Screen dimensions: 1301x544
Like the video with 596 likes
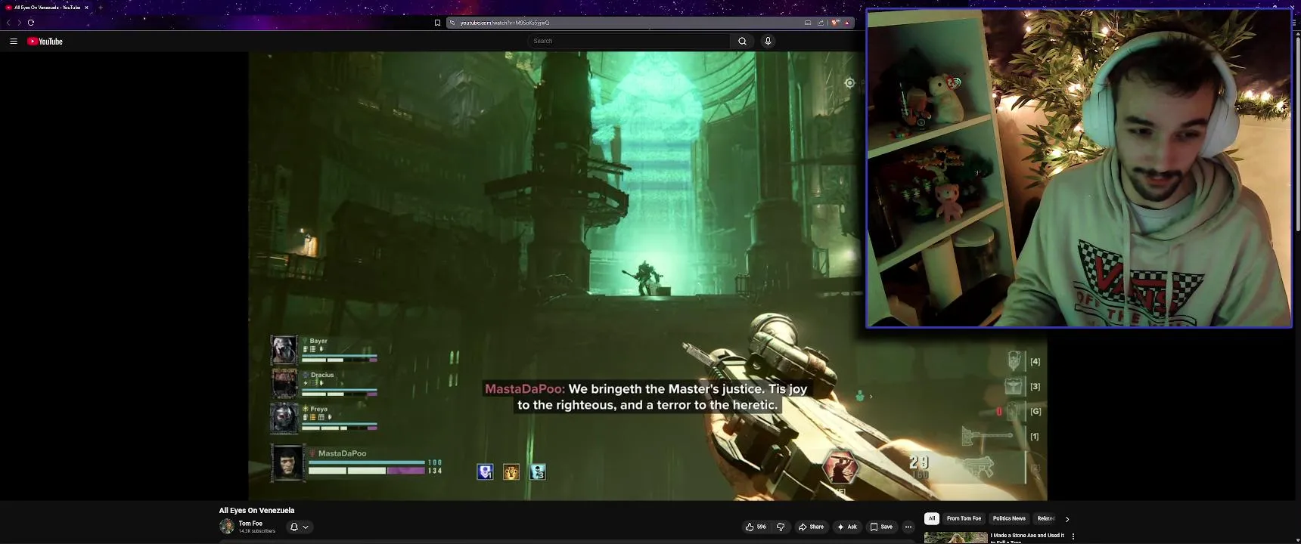(x=756, y=527)
